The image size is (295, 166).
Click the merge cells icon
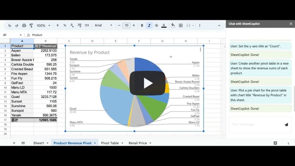[x=188, y=26]
